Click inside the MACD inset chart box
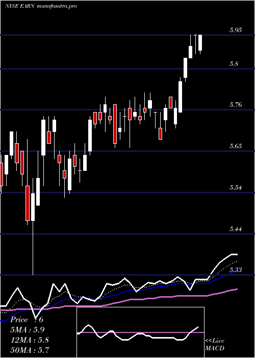This screenshot has width=255, height=358. 140,332
